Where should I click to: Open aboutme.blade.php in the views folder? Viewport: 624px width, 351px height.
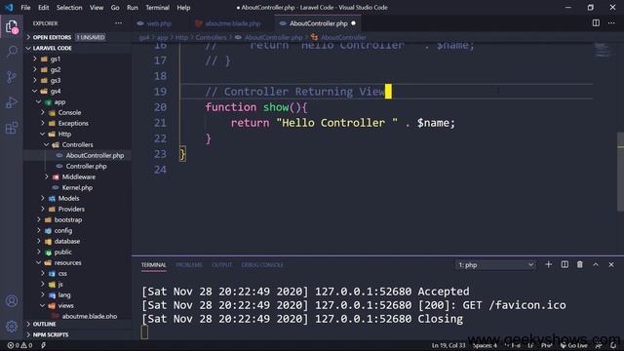tap(78, 316)
